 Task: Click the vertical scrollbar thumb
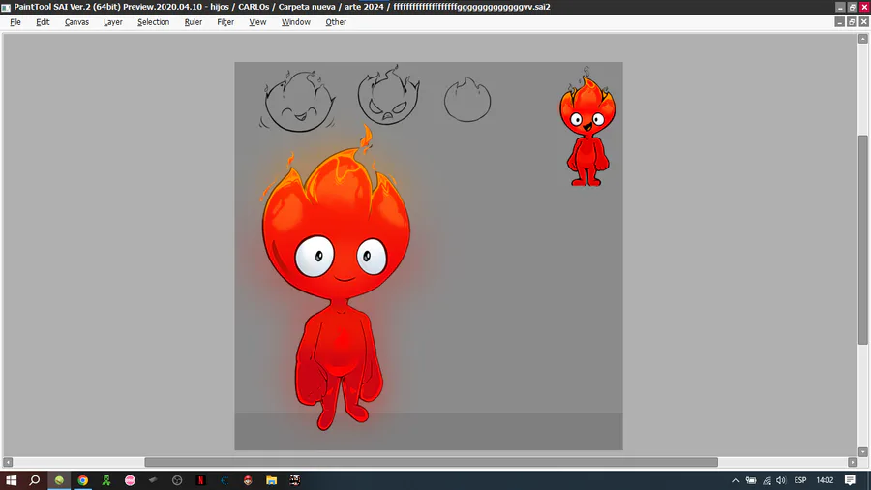(862, 240)
